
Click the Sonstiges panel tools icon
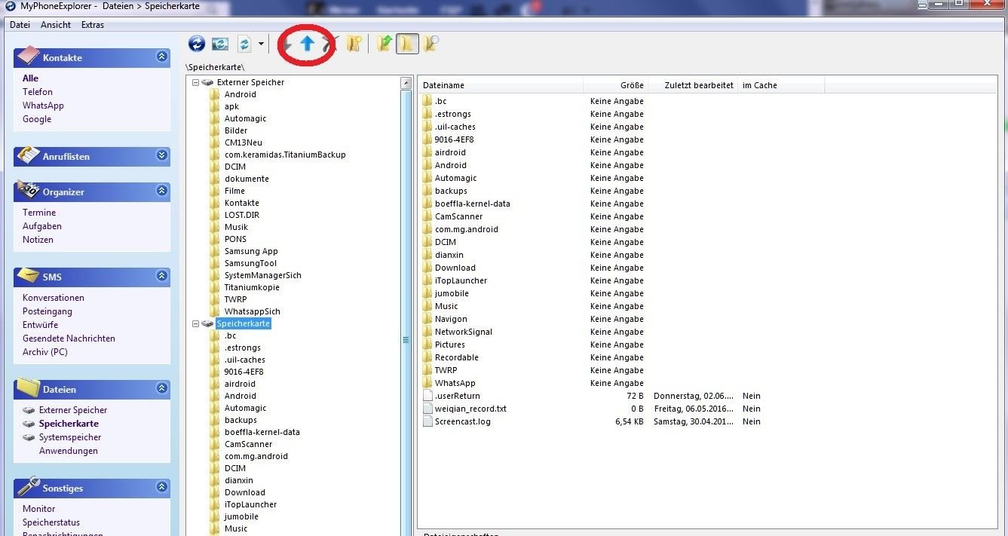[x=28, y=486]
